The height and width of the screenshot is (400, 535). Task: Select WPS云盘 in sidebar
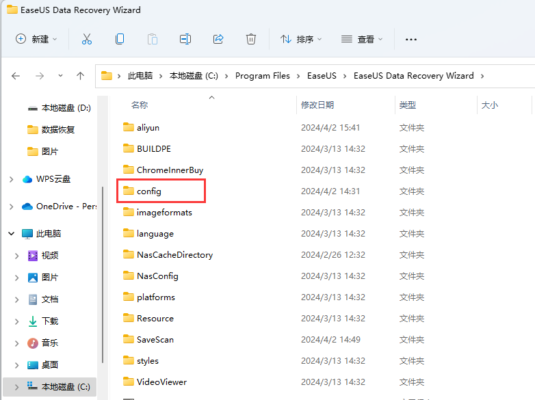coord(53,179)
